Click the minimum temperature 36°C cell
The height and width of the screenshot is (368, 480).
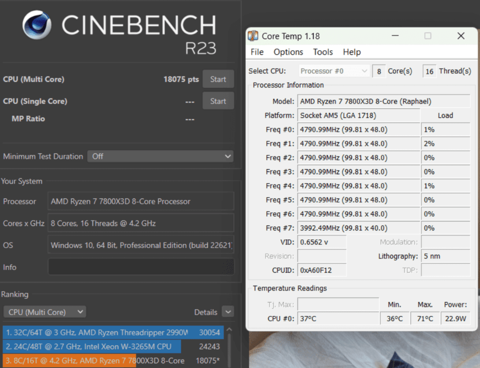(395, 319)
